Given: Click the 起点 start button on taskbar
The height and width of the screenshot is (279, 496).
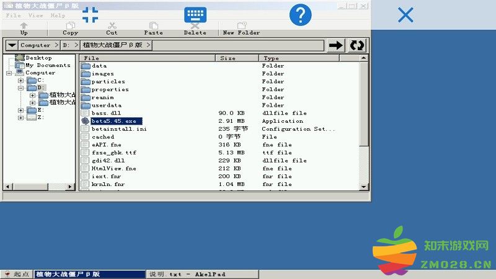Looking at the screenshot, I should [x=17, y=274].
